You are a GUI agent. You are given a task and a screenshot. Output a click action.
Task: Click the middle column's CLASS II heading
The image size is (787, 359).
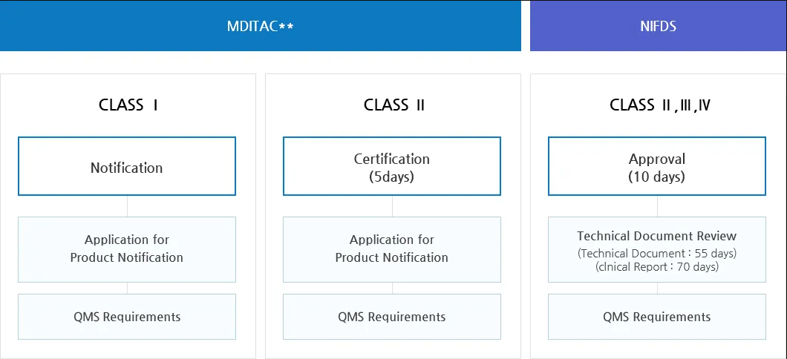[393, 105]
